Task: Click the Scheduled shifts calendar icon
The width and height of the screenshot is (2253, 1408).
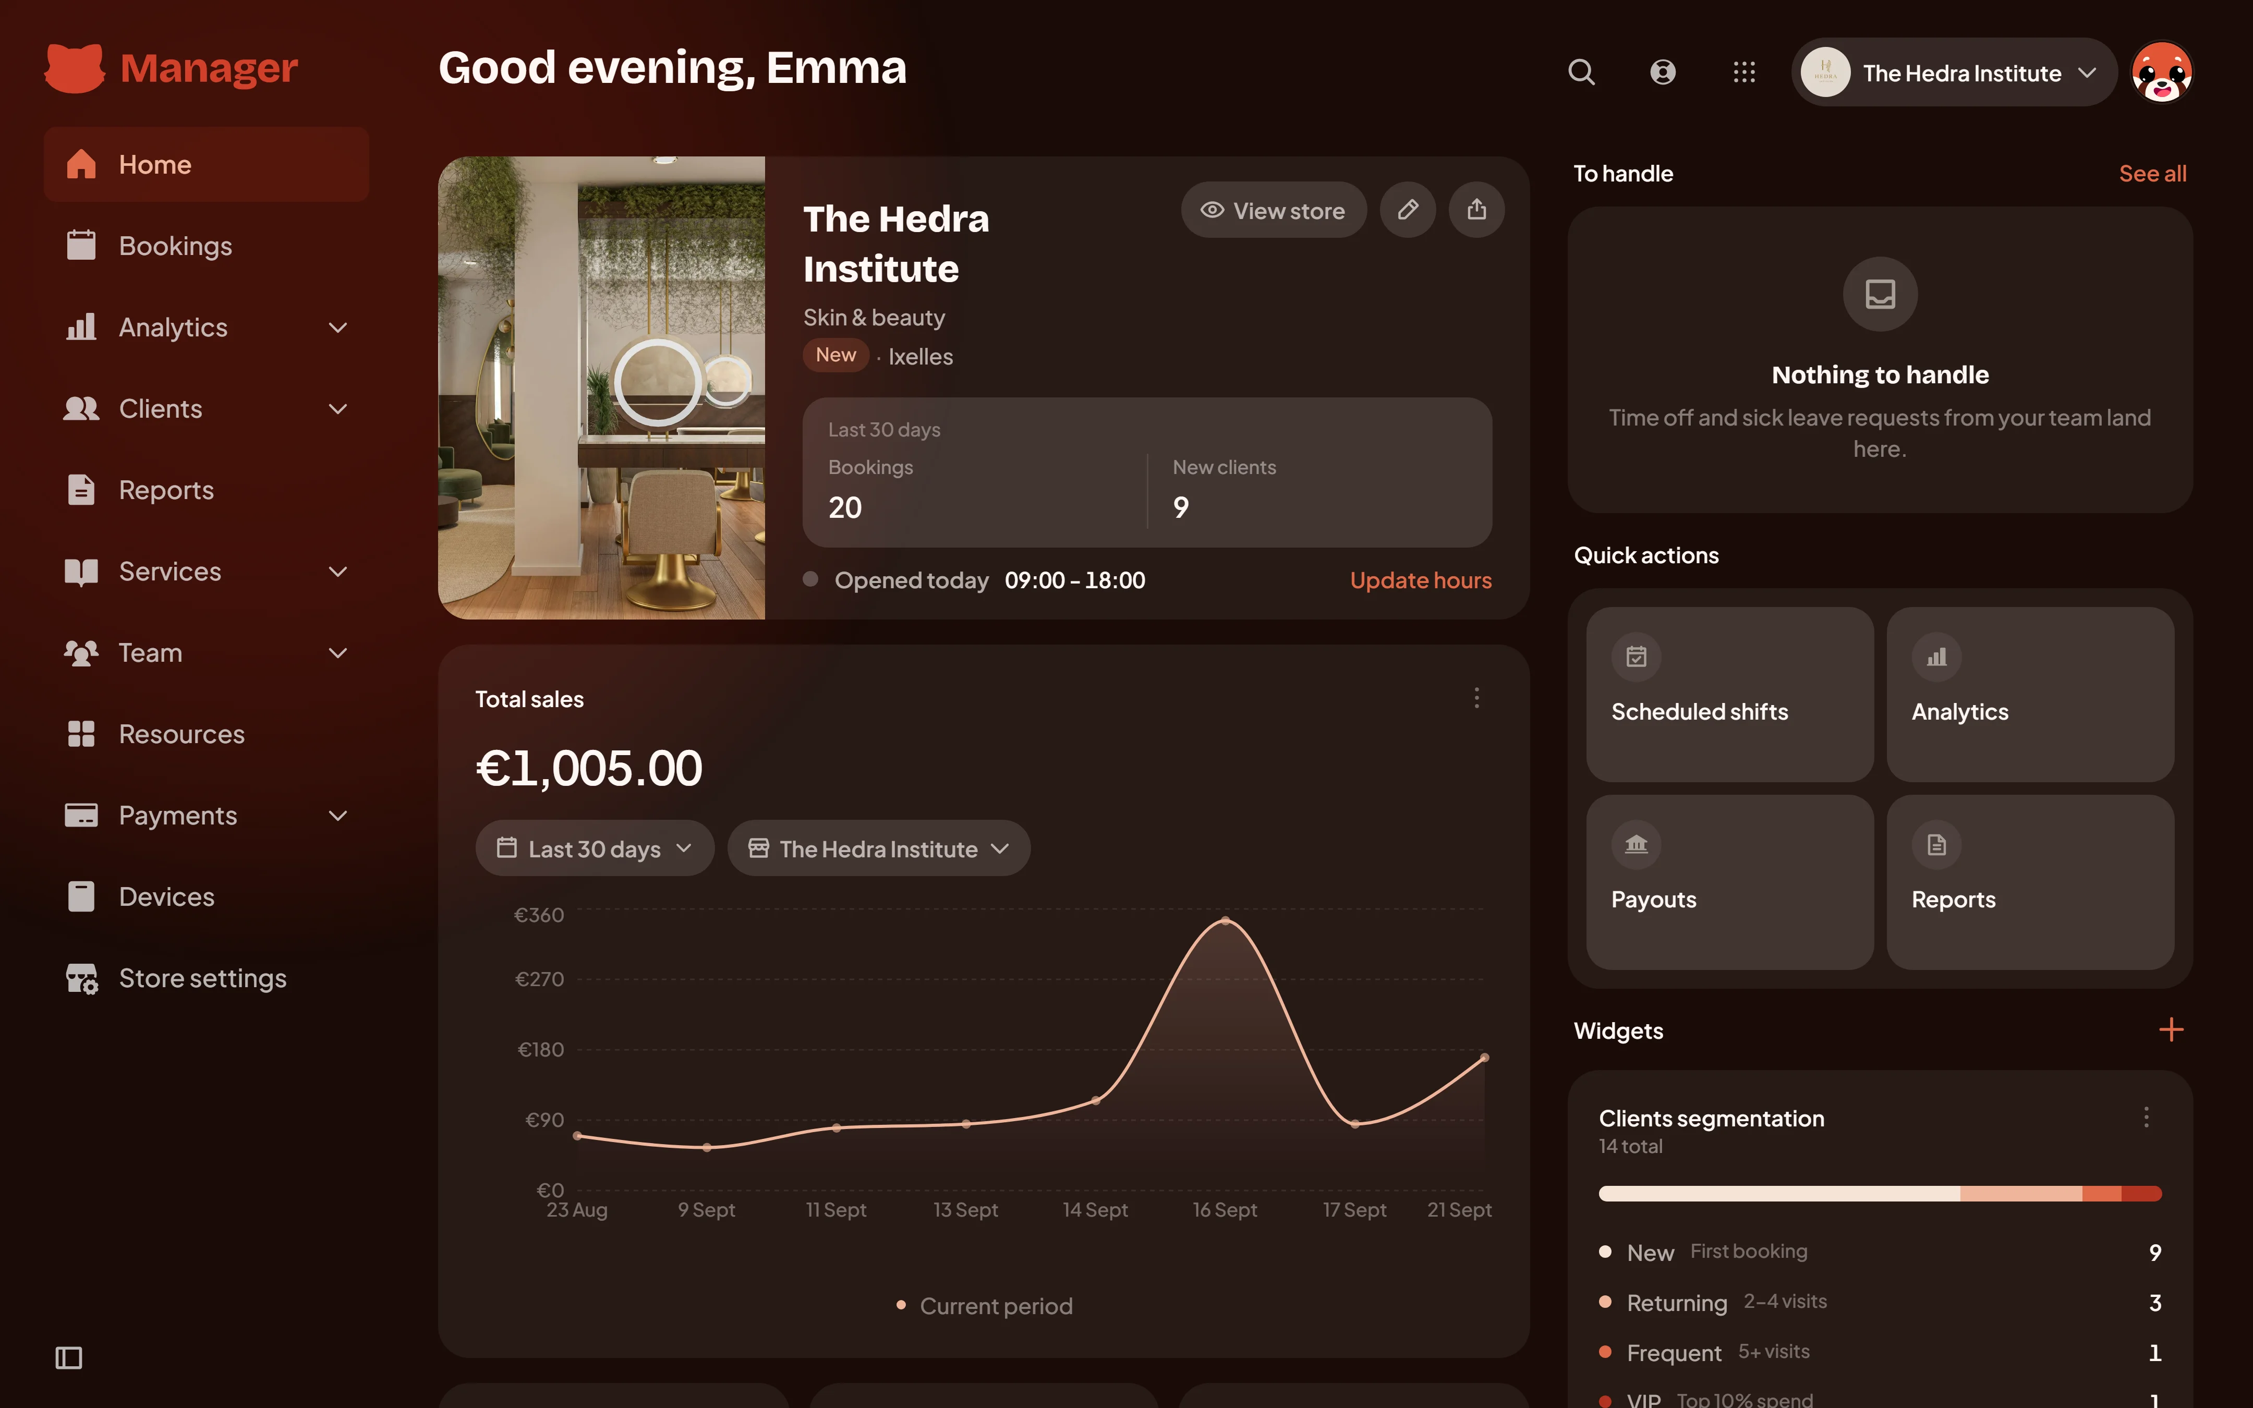Action: [1636, 657]
